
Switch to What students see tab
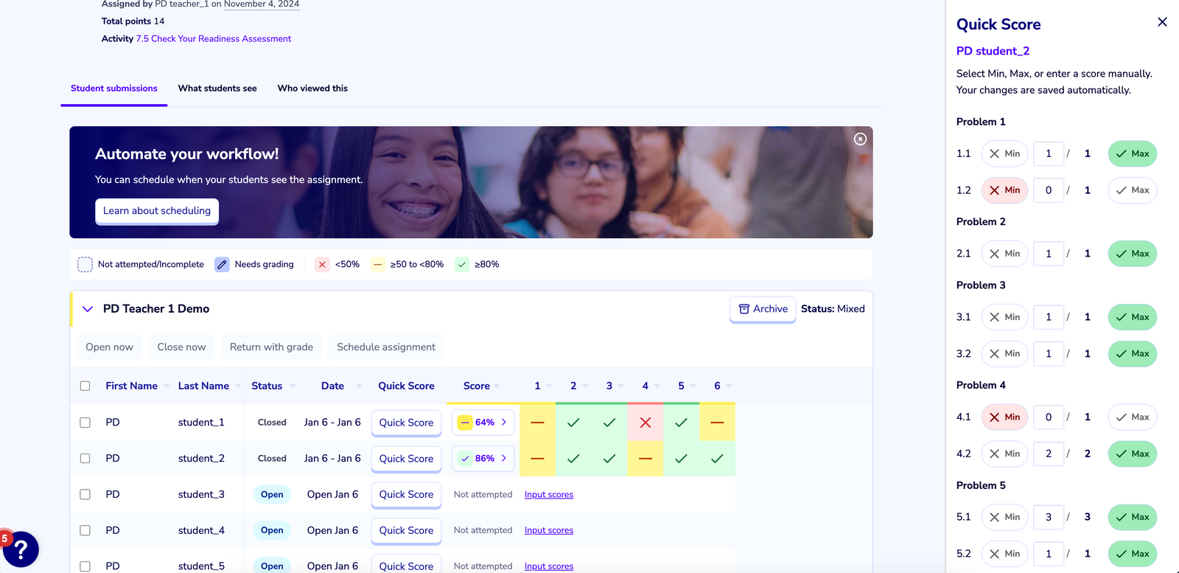pos(217,88)
